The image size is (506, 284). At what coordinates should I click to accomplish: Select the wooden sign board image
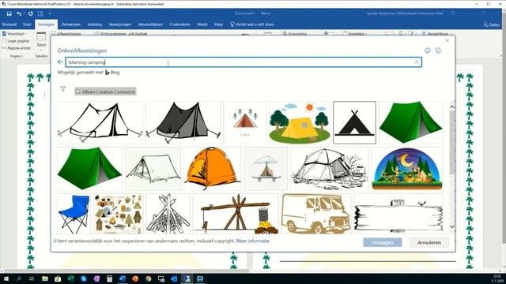(x=398, y=214)
